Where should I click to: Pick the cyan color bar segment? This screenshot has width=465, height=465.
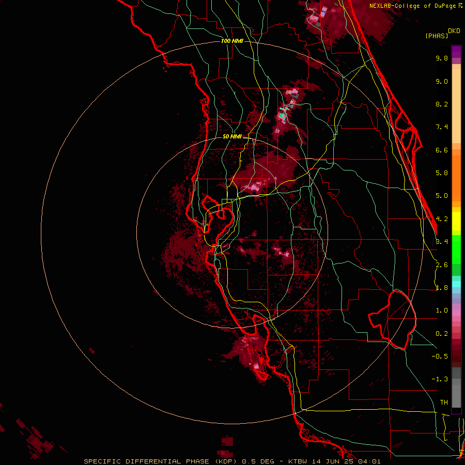point(456,284)
